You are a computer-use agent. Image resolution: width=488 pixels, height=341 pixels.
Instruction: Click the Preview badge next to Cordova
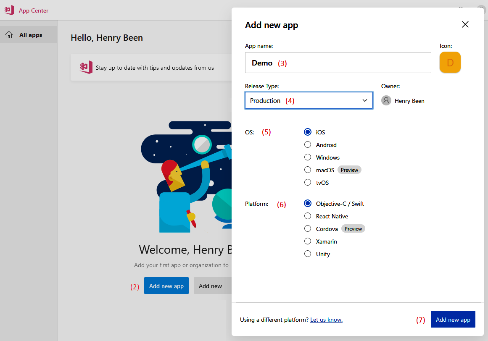coord(353,229)
